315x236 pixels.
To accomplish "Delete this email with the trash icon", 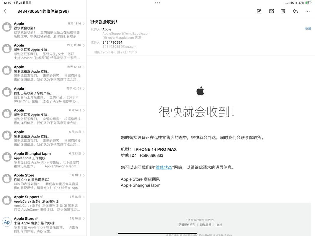I will coord(283,11).
